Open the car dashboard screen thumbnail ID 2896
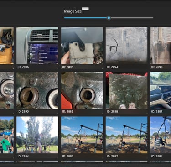Screen dimensions: 171x167 pyautogui.click(x=37, y=46)
